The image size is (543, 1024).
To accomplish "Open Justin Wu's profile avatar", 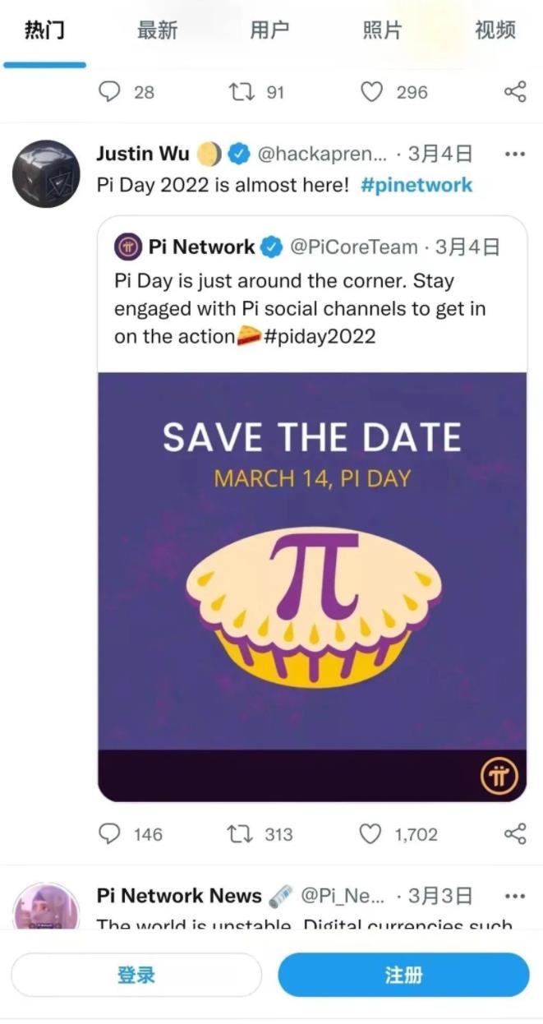I will (47, 173).
